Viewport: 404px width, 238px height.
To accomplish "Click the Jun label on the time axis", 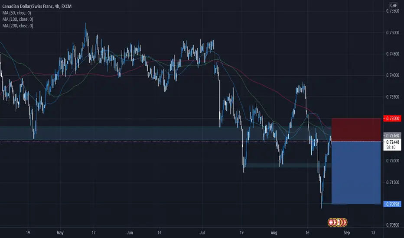I will 130,233.
